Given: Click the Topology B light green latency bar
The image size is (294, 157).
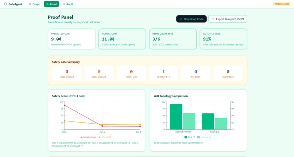Looking at the screenshot, I should 221,124.
